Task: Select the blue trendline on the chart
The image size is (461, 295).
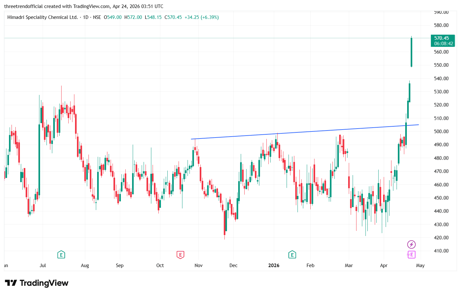Action: pos(305,132)
